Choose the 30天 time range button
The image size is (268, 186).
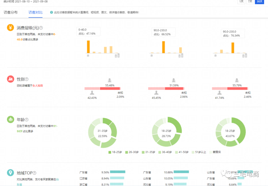tap(259, 2)
